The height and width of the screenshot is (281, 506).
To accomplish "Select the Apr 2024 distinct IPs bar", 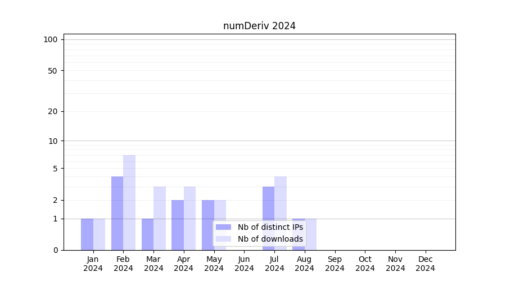I will (178, 225).
